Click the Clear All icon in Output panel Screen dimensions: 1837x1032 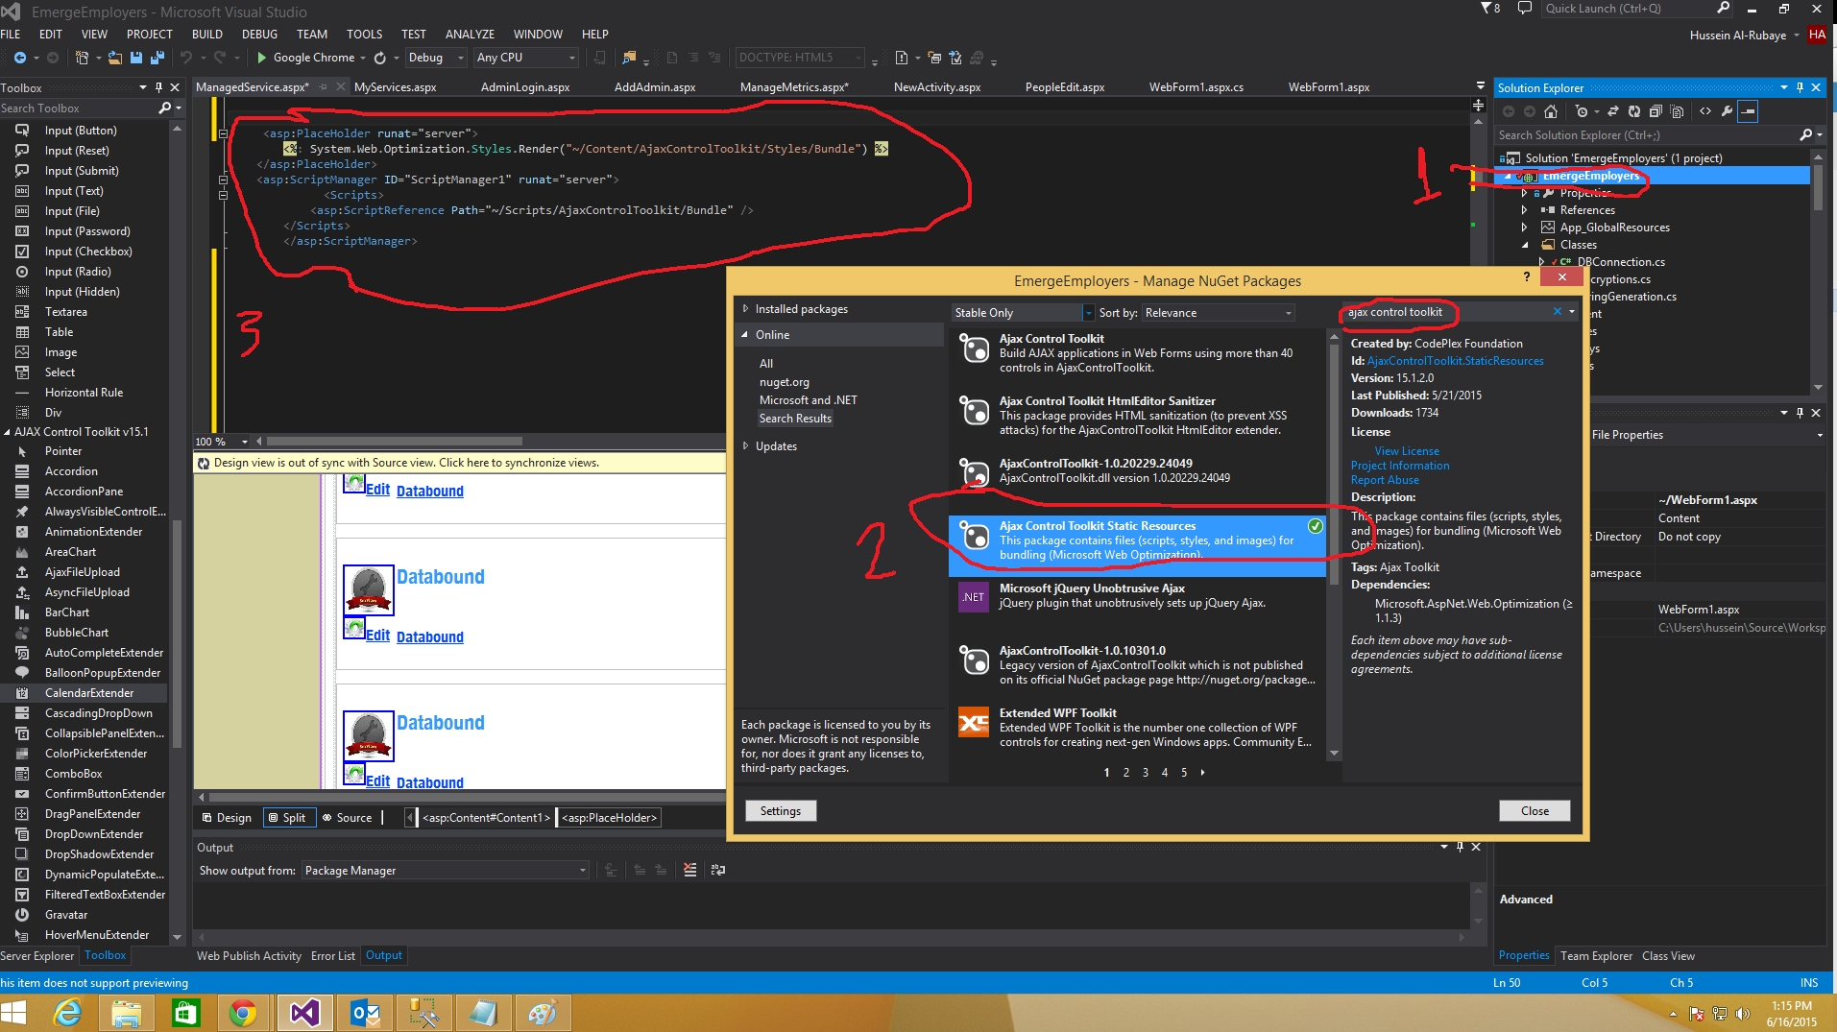coord(689,870)
